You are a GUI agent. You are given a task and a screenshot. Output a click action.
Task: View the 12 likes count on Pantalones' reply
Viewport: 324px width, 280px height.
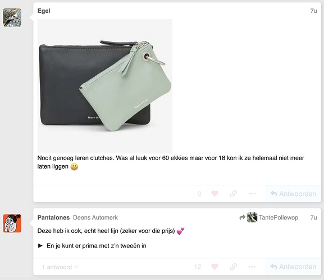(x=198, y=267)
